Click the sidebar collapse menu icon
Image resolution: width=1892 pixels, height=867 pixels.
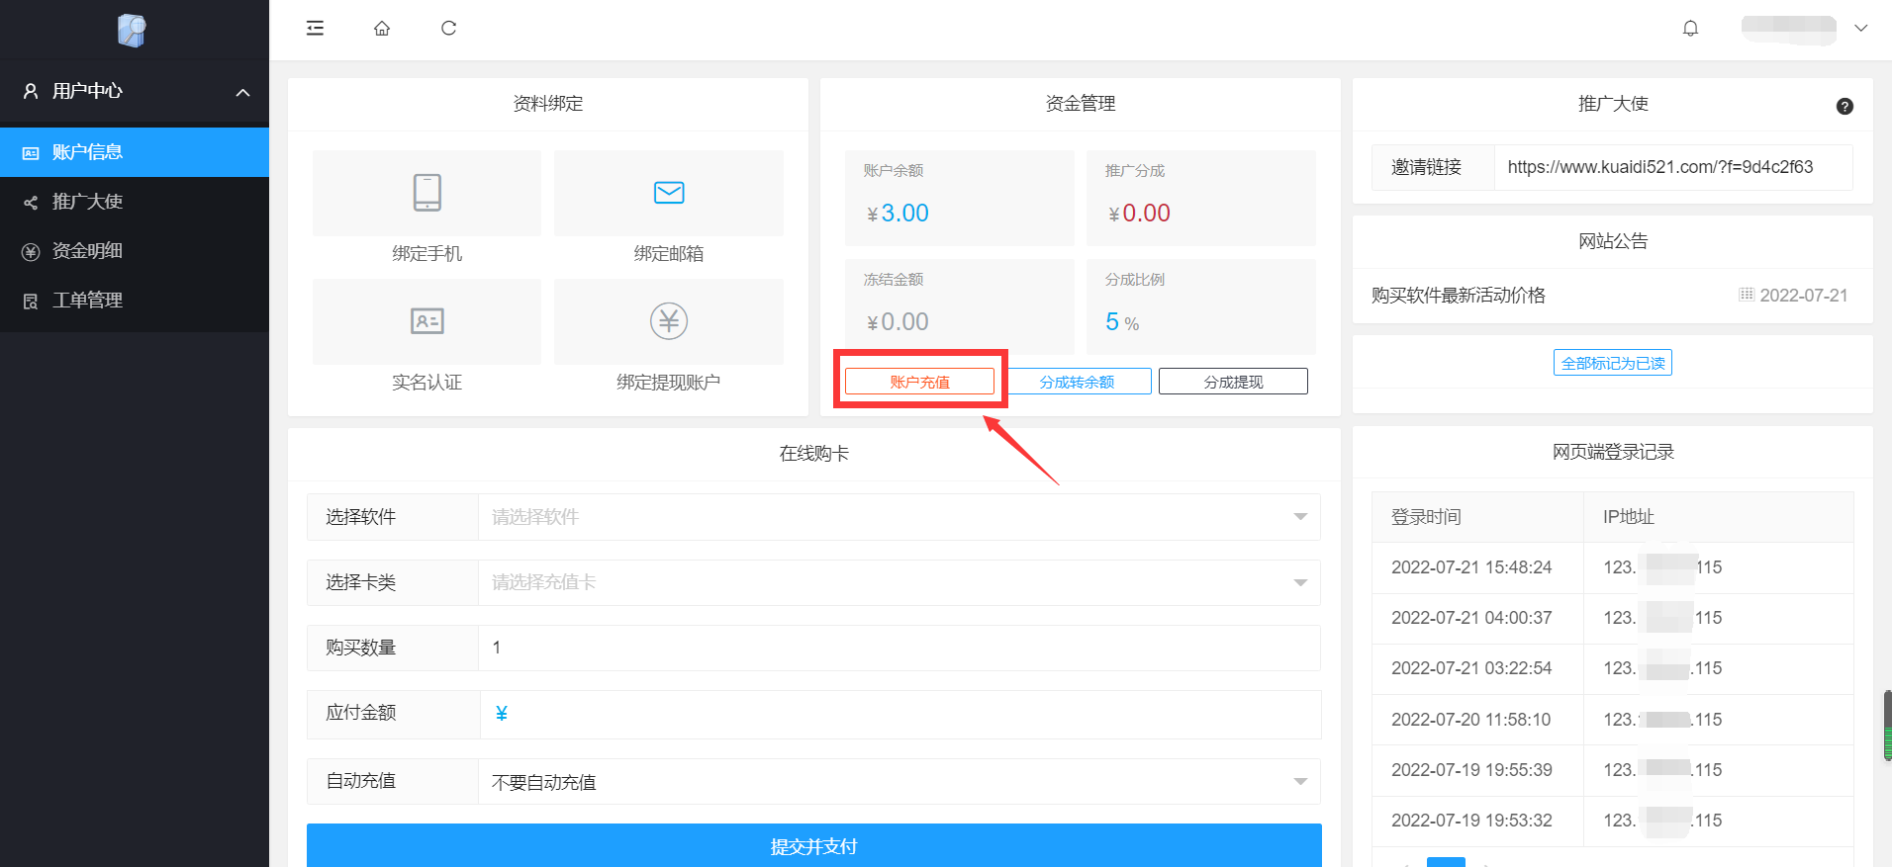(x=315, y=28)
